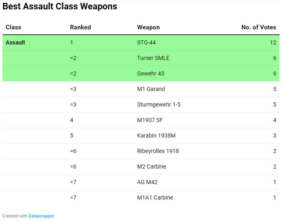Click the Best Assault Class Weapons title
Viewport: 282px width, 222px height.
coord(60,7)
